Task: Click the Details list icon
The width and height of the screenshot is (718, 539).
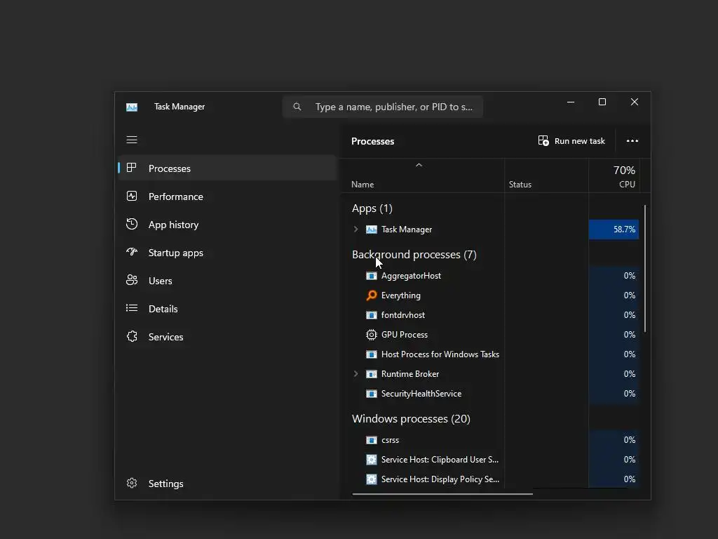Action: (x=132, y=308)
